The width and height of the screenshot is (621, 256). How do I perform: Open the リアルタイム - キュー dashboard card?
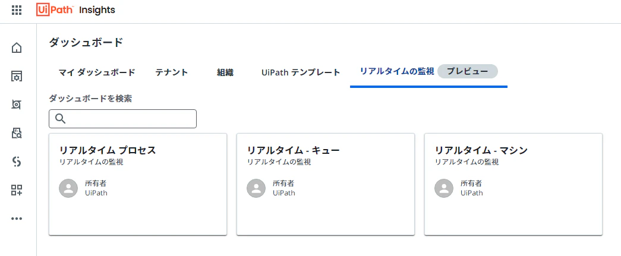[x=326, y=184]
